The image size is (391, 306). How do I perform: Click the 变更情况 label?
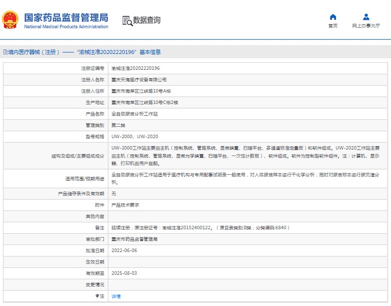95,285
